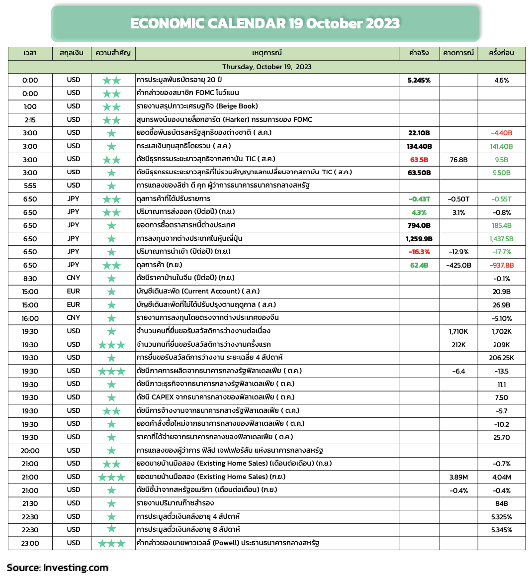
Task: Click the previous value 4.04M
Action: tap(502, 478)
